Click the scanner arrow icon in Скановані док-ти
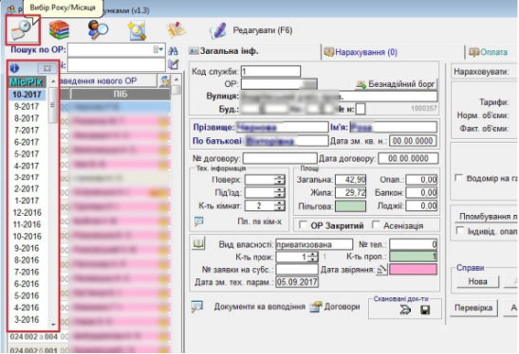The height and width of the screenshot is (354, 519). pyautogui.click(x=405, y=310)
